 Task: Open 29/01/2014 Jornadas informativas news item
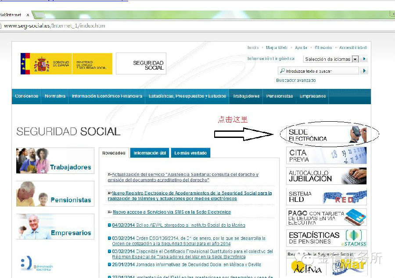pos(187,264)
